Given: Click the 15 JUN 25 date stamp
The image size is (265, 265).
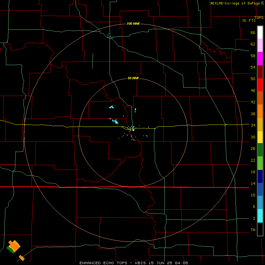Looking at the screenshot, I should pos(161,263).
